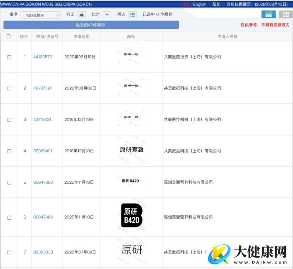Check the box for row 2
Screen dimensions: 293x269
point(9,88)
